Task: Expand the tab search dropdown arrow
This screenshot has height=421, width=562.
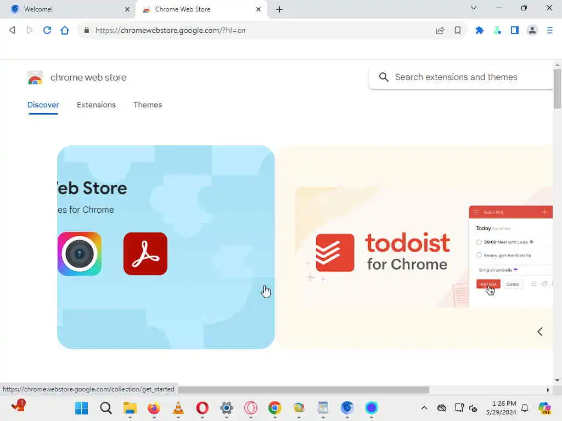Action: pyautogui.click(x=474, y=8)
